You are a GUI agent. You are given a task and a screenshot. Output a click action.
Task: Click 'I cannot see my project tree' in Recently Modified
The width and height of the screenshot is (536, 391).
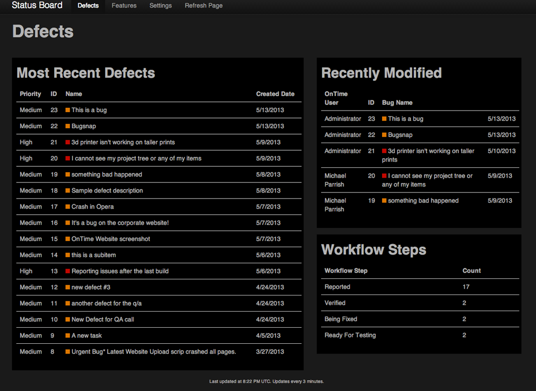click(x=427, y=180)
